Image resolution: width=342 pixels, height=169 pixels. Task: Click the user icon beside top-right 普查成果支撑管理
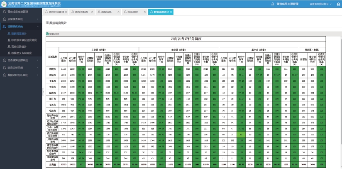coord(272,4)
